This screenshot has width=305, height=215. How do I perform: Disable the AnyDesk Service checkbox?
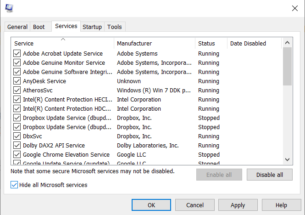(x=17, y=81)
